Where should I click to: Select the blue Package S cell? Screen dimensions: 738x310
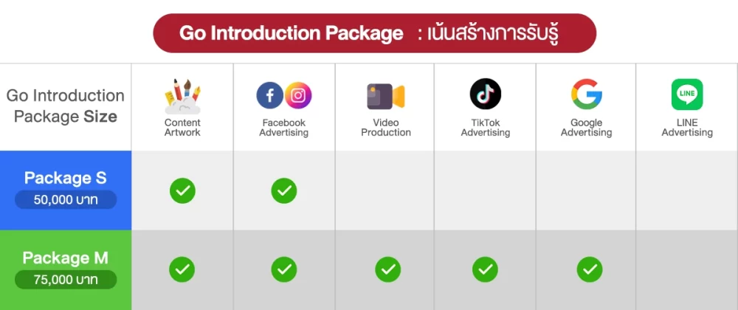point(66,177)
